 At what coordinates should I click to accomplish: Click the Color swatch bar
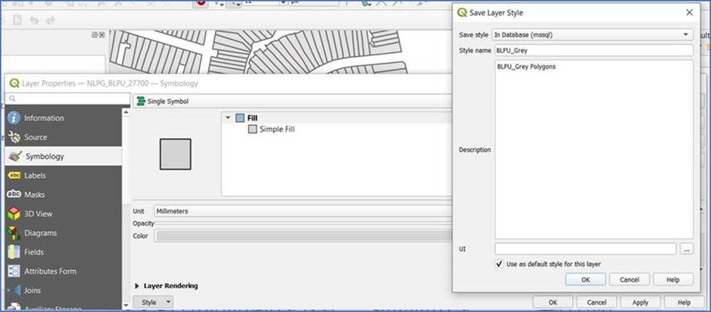pos(303,236)
